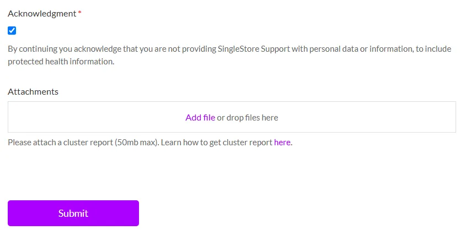Click the red required asterisk
460x230 pixels.
point(79,14)
